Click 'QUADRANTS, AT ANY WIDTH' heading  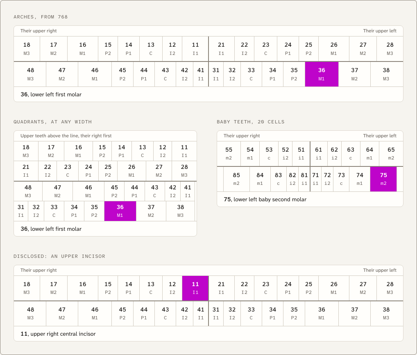[x=53, y=122]
